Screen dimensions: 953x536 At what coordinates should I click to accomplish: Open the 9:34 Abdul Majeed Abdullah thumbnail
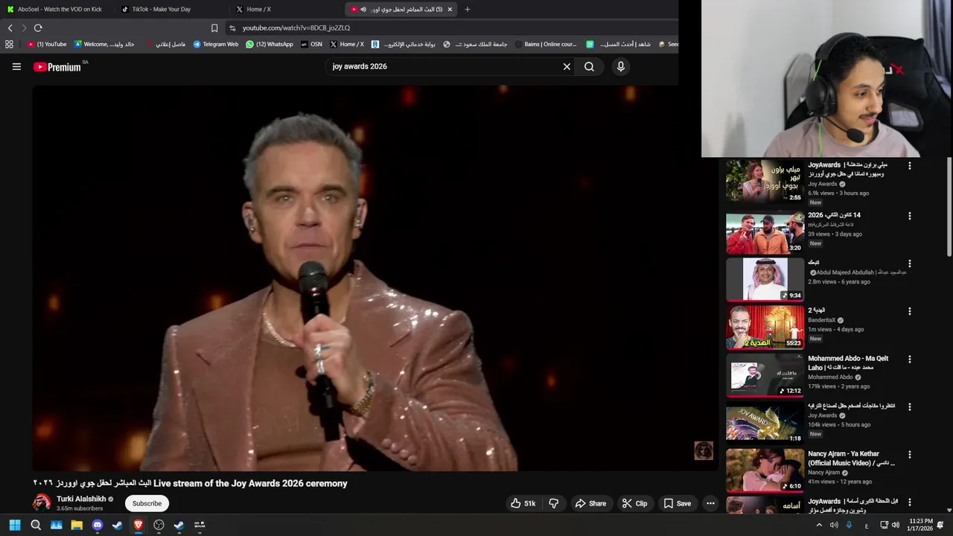(765, 279)
